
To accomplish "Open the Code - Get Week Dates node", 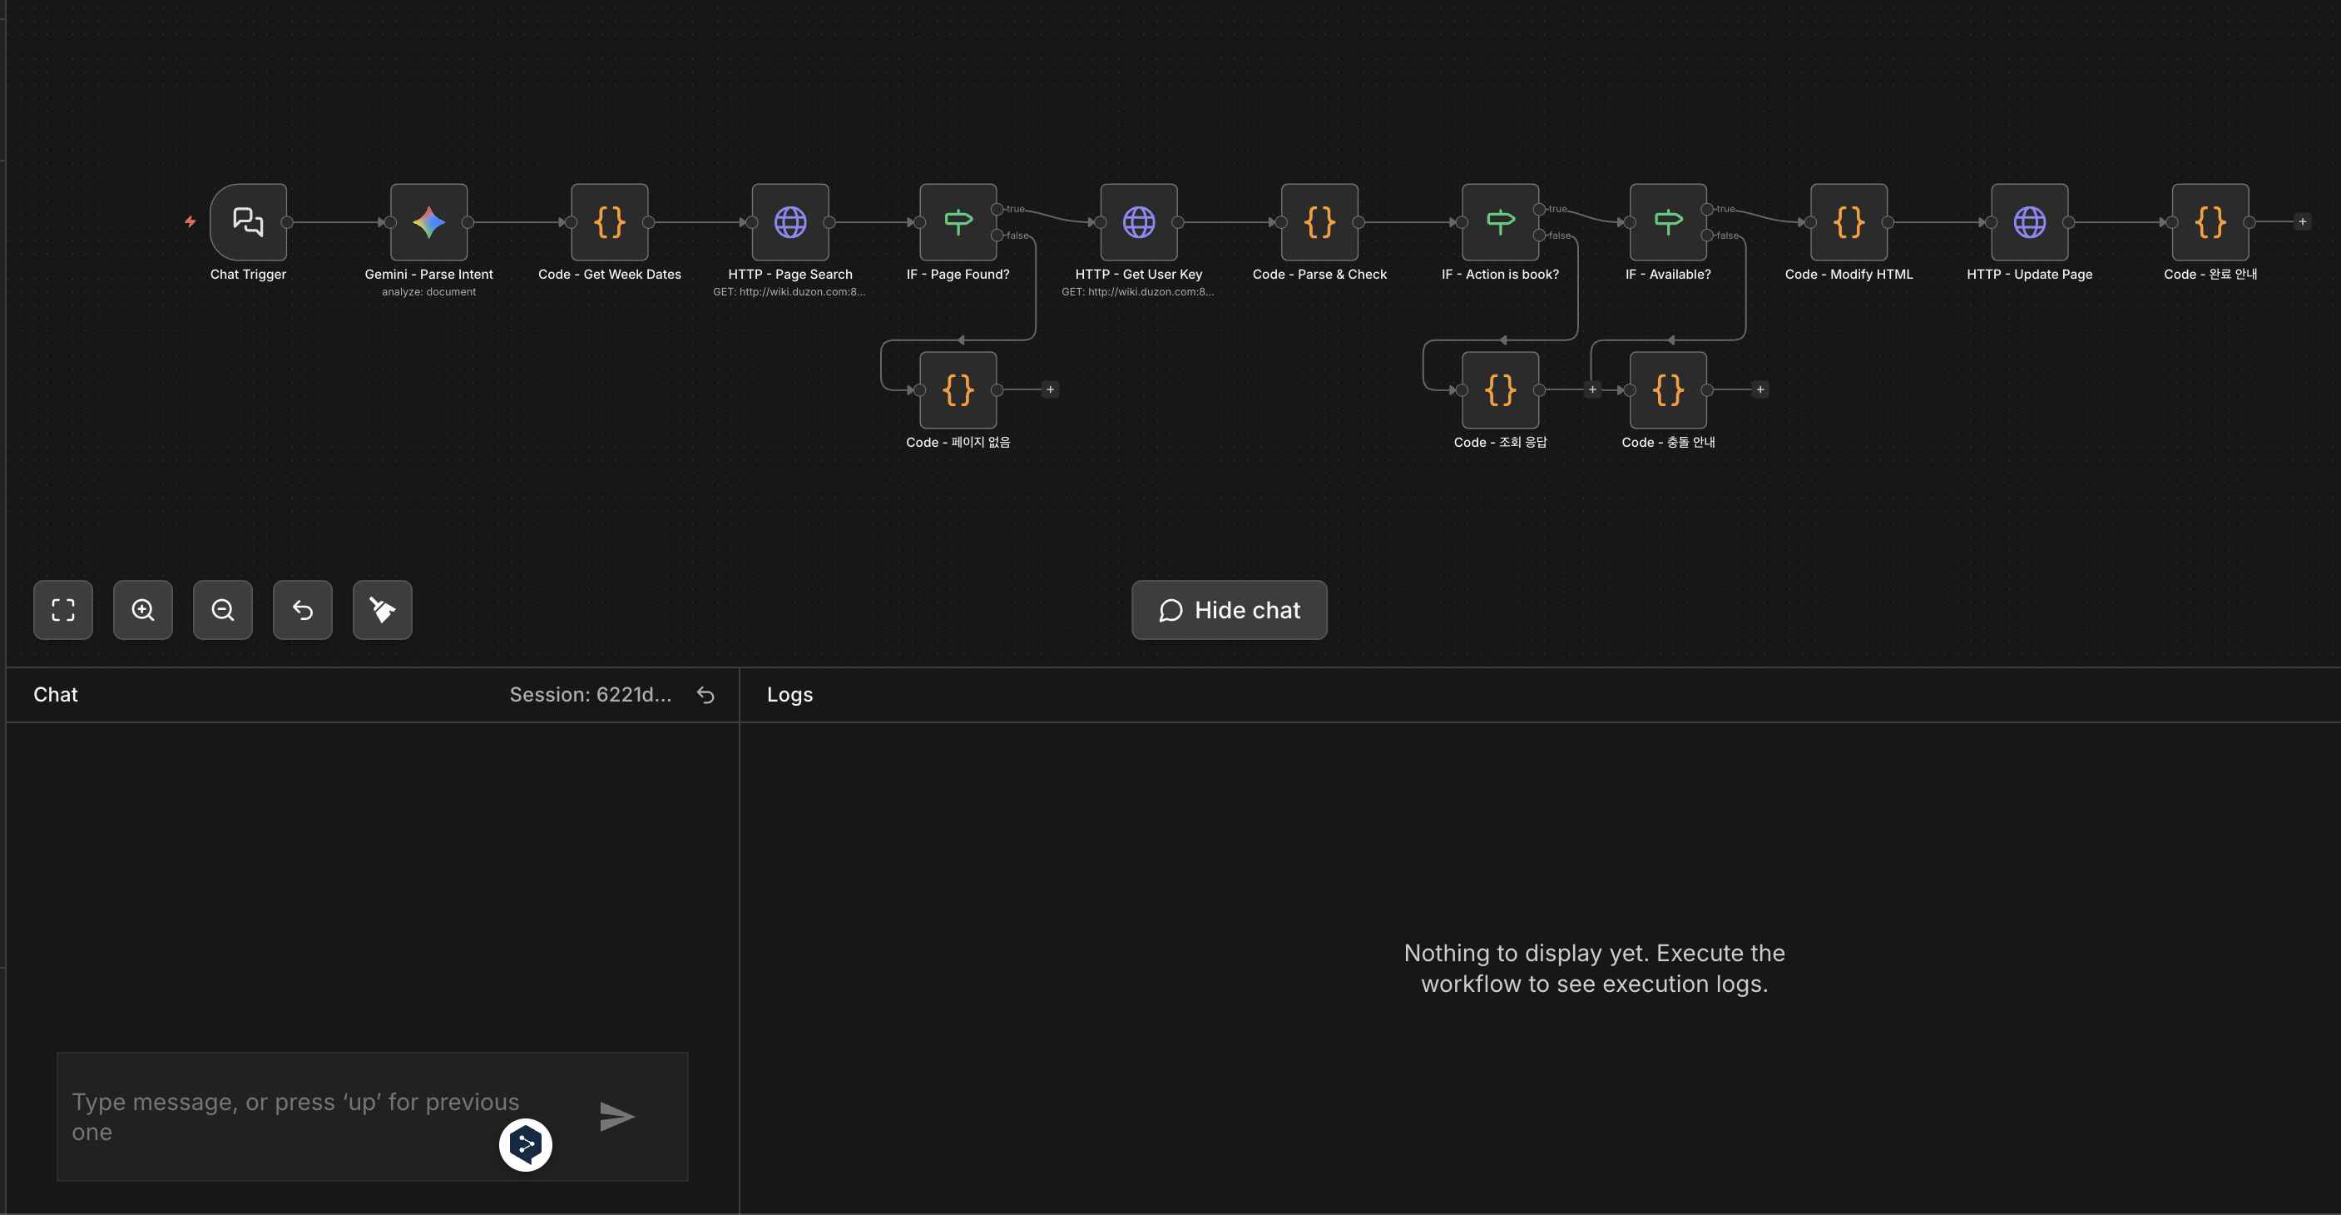I will pos(609,221).
